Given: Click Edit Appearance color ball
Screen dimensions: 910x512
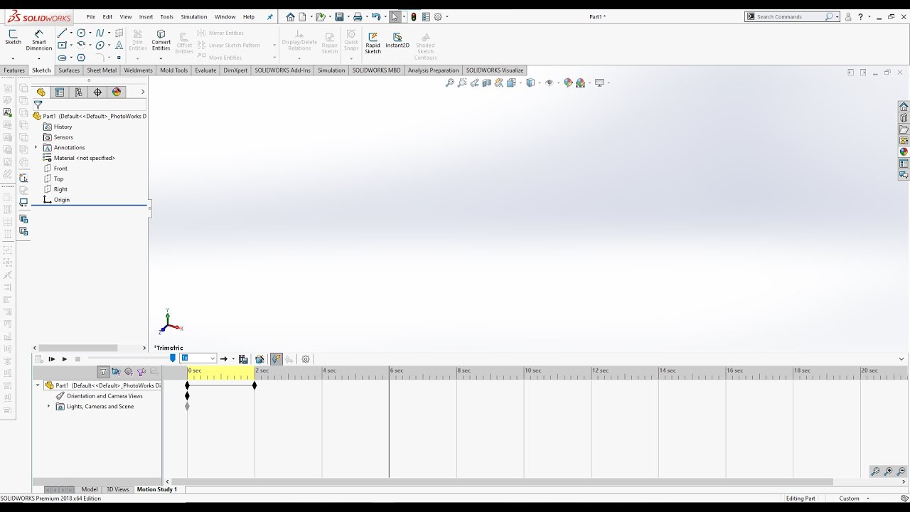Looking at the screenshot, I should coord(568,83).
